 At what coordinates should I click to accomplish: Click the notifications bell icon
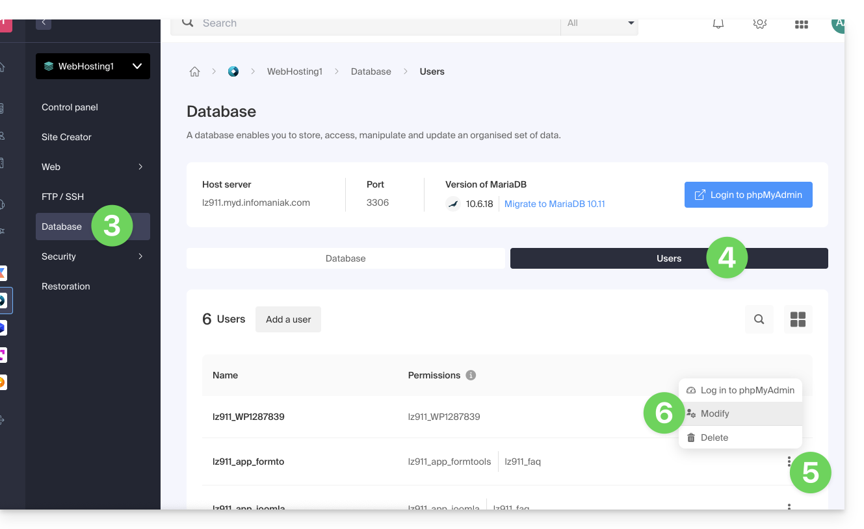(x=718, y=24)
